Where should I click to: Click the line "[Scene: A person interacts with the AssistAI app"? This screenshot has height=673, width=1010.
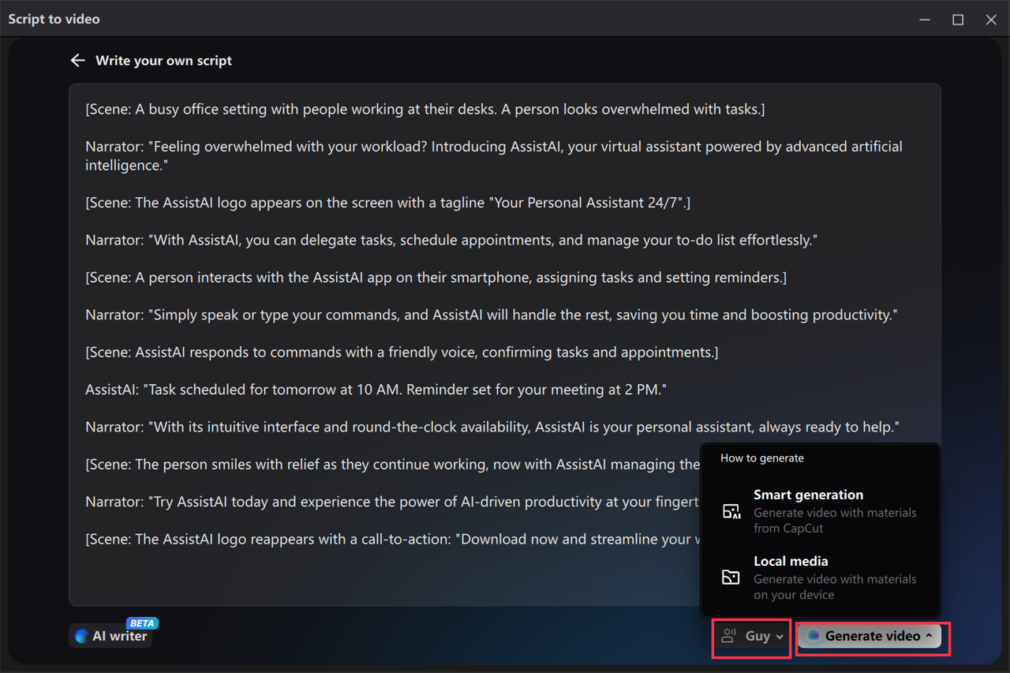pos(436,277)
